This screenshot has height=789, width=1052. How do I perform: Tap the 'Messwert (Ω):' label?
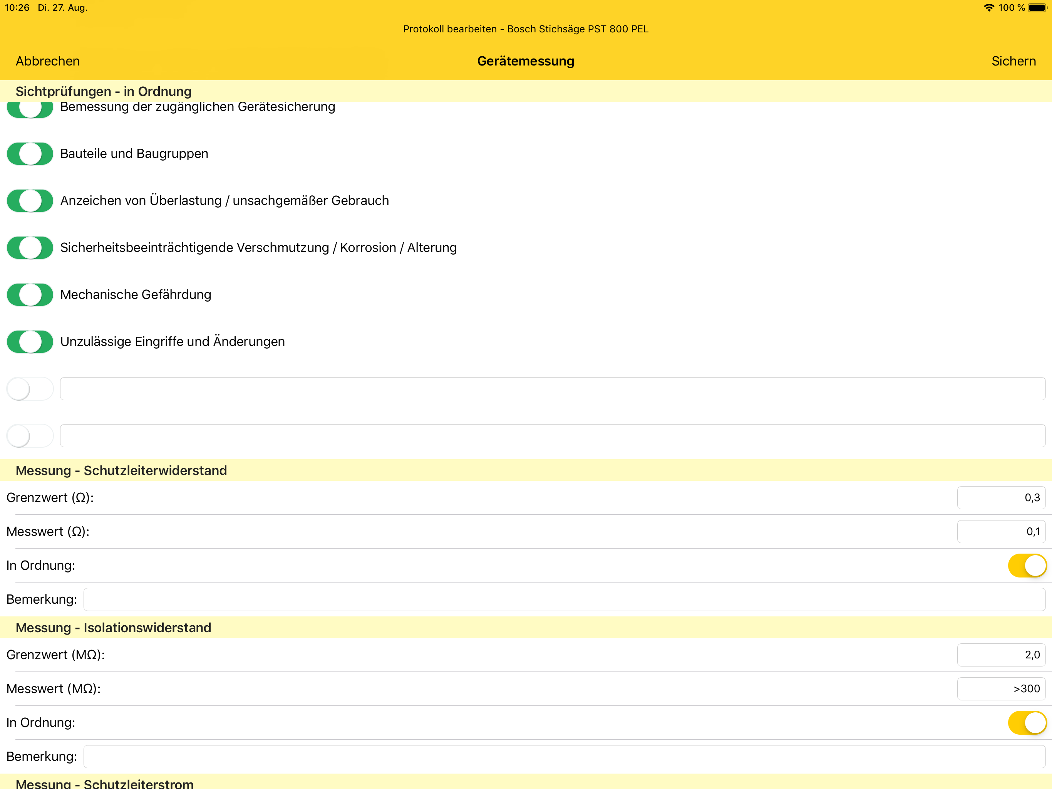(48, 532)
